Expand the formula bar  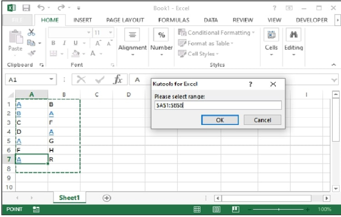tap(334, 80)
